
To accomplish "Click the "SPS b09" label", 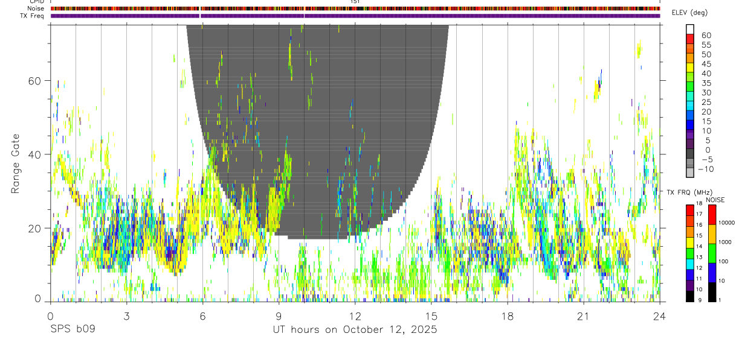I will click(73, 330).
